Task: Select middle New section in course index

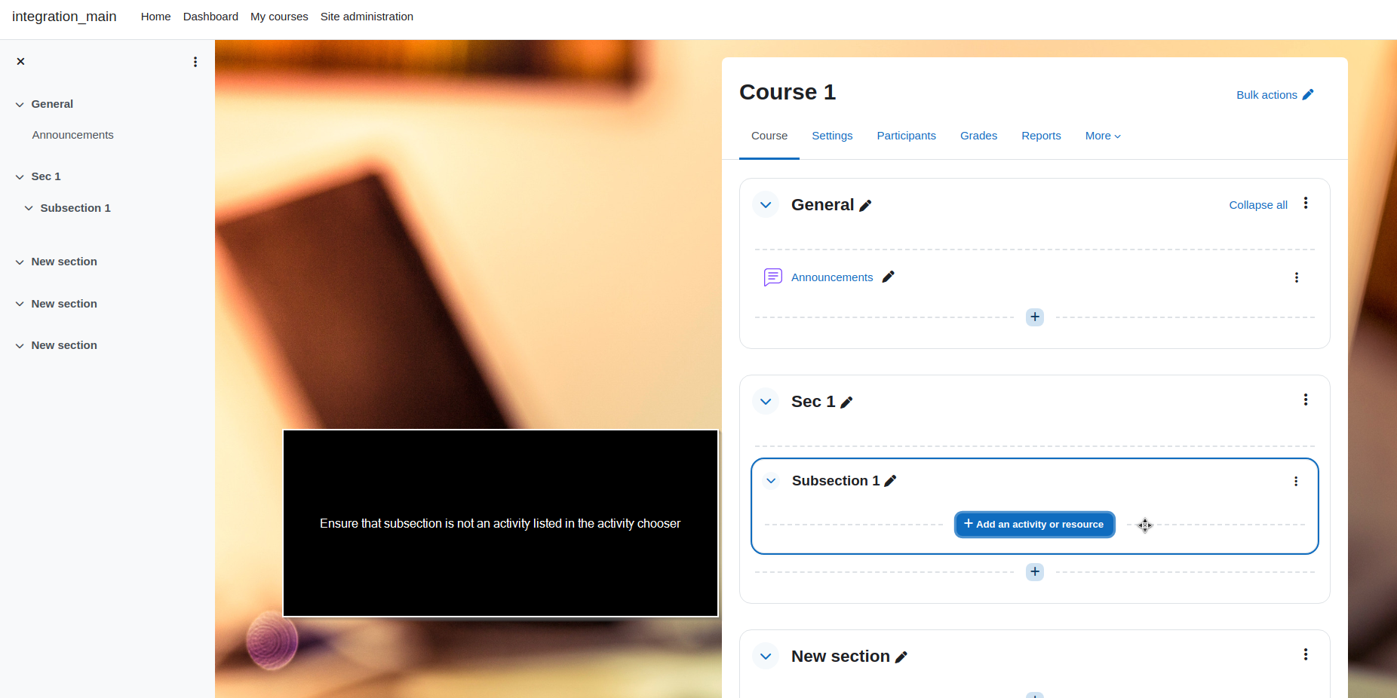Action: pyautogui.click(x=64, y=304)
